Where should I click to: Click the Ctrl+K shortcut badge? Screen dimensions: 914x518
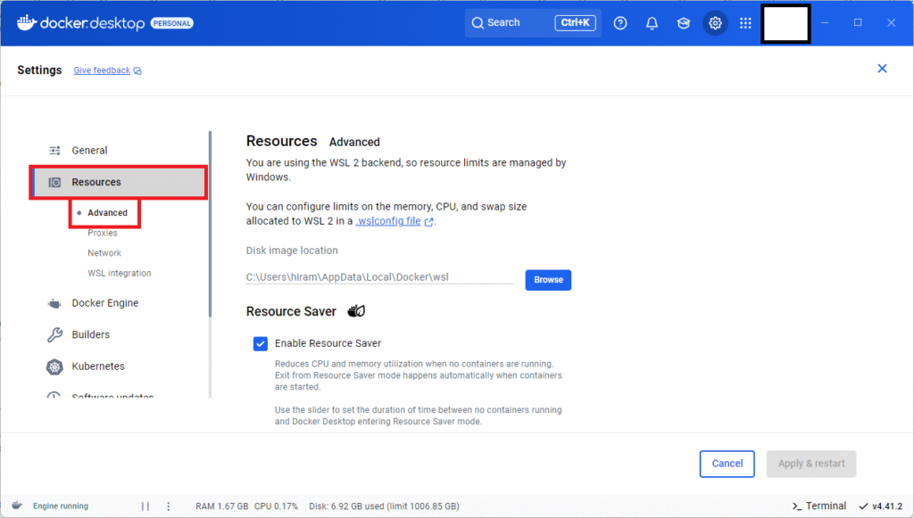(575, 22)
